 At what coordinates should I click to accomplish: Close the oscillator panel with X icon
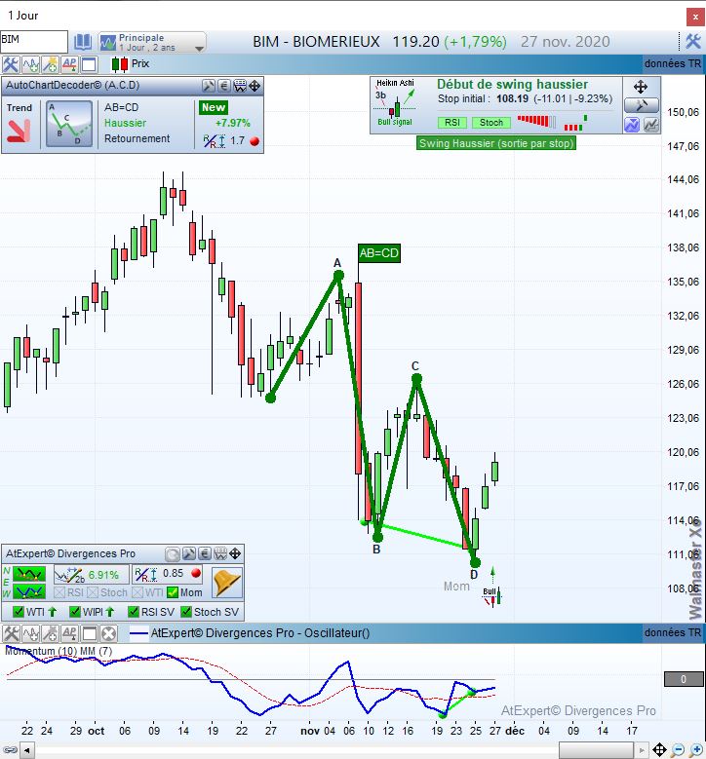(x=109, y=633)
